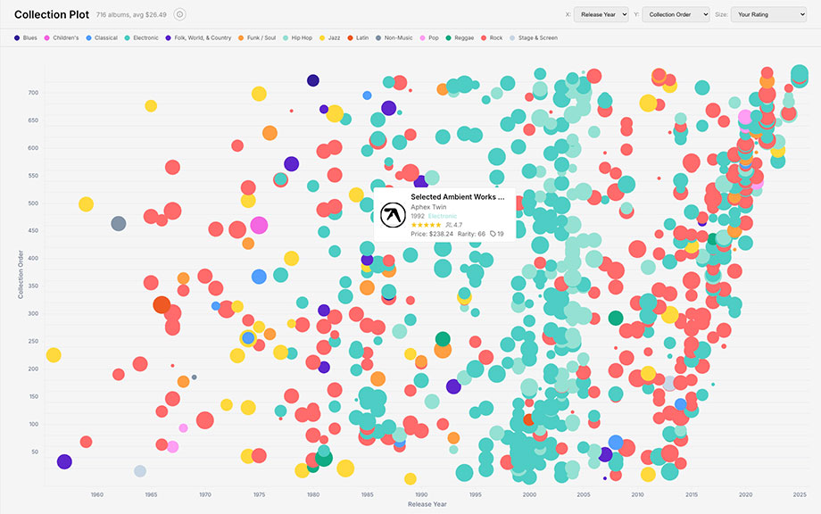Click the Electronic genre link in the tooltip
Image resolution: width=821 pixels, height=514 pixels.
coord(443,216)
